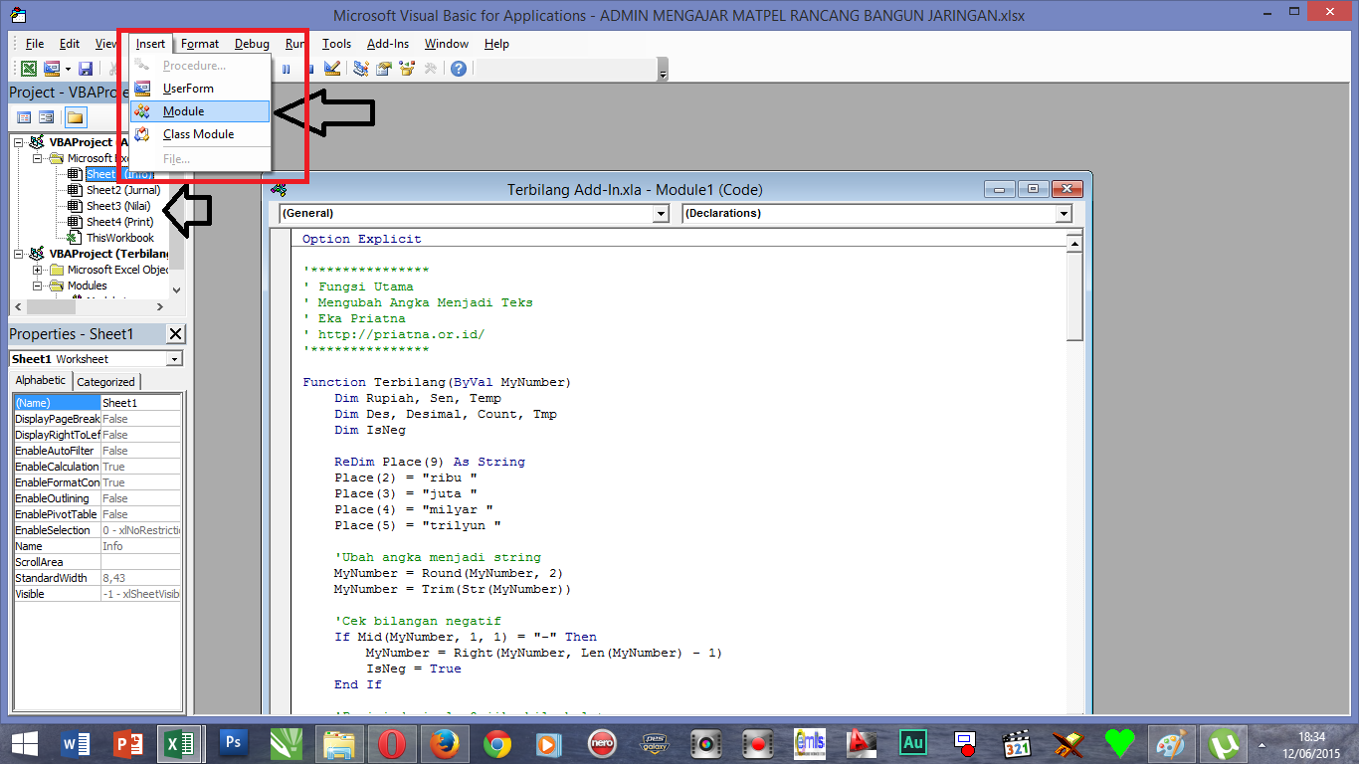Open the (Declarations) procedure dropdown
The width and height of the screenshot is (1359, 764).
tap(1065, 214)
